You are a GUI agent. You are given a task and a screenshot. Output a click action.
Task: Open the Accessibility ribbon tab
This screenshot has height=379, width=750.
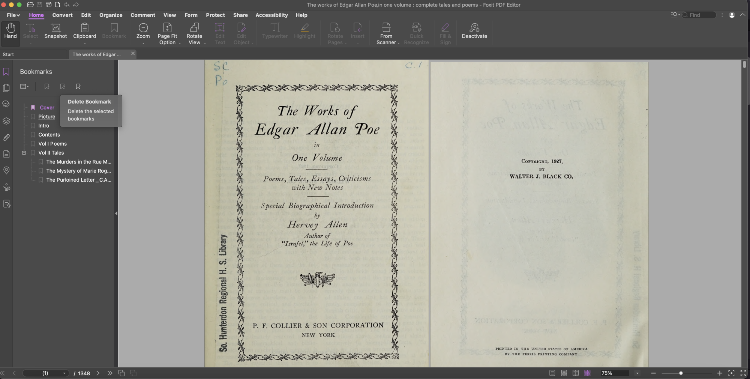271,15
